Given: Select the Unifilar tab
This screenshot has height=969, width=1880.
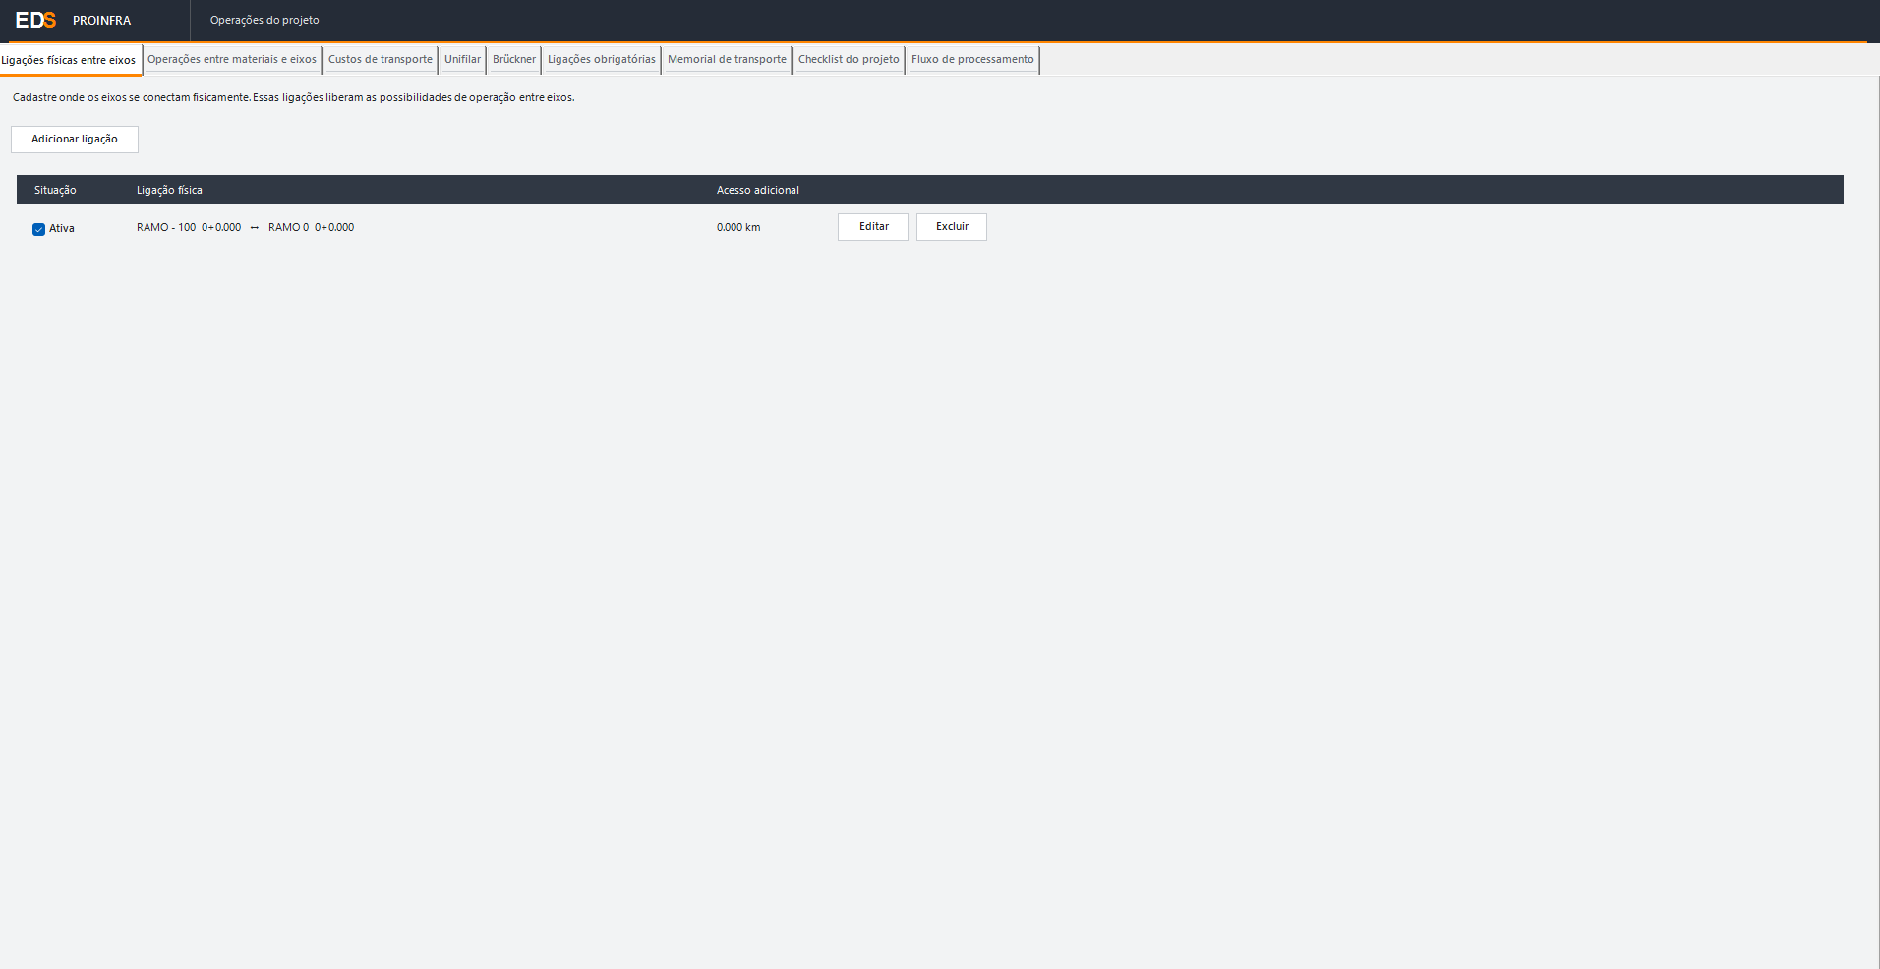Looking at the screenshot, I should coord(462,59).
